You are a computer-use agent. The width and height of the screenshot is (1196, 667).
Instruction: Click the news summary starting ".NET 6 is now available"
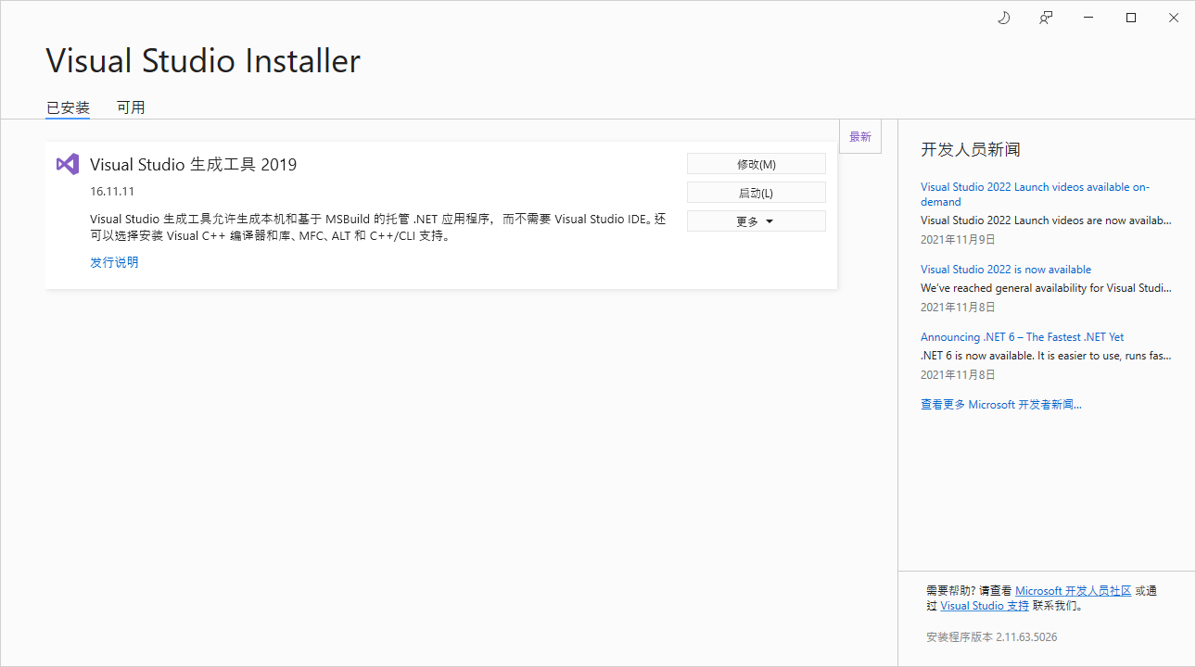click(x=1046, y=356)
